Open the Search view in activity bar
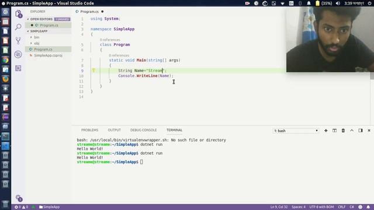This screenshot has height=210, width=374. 18,27
